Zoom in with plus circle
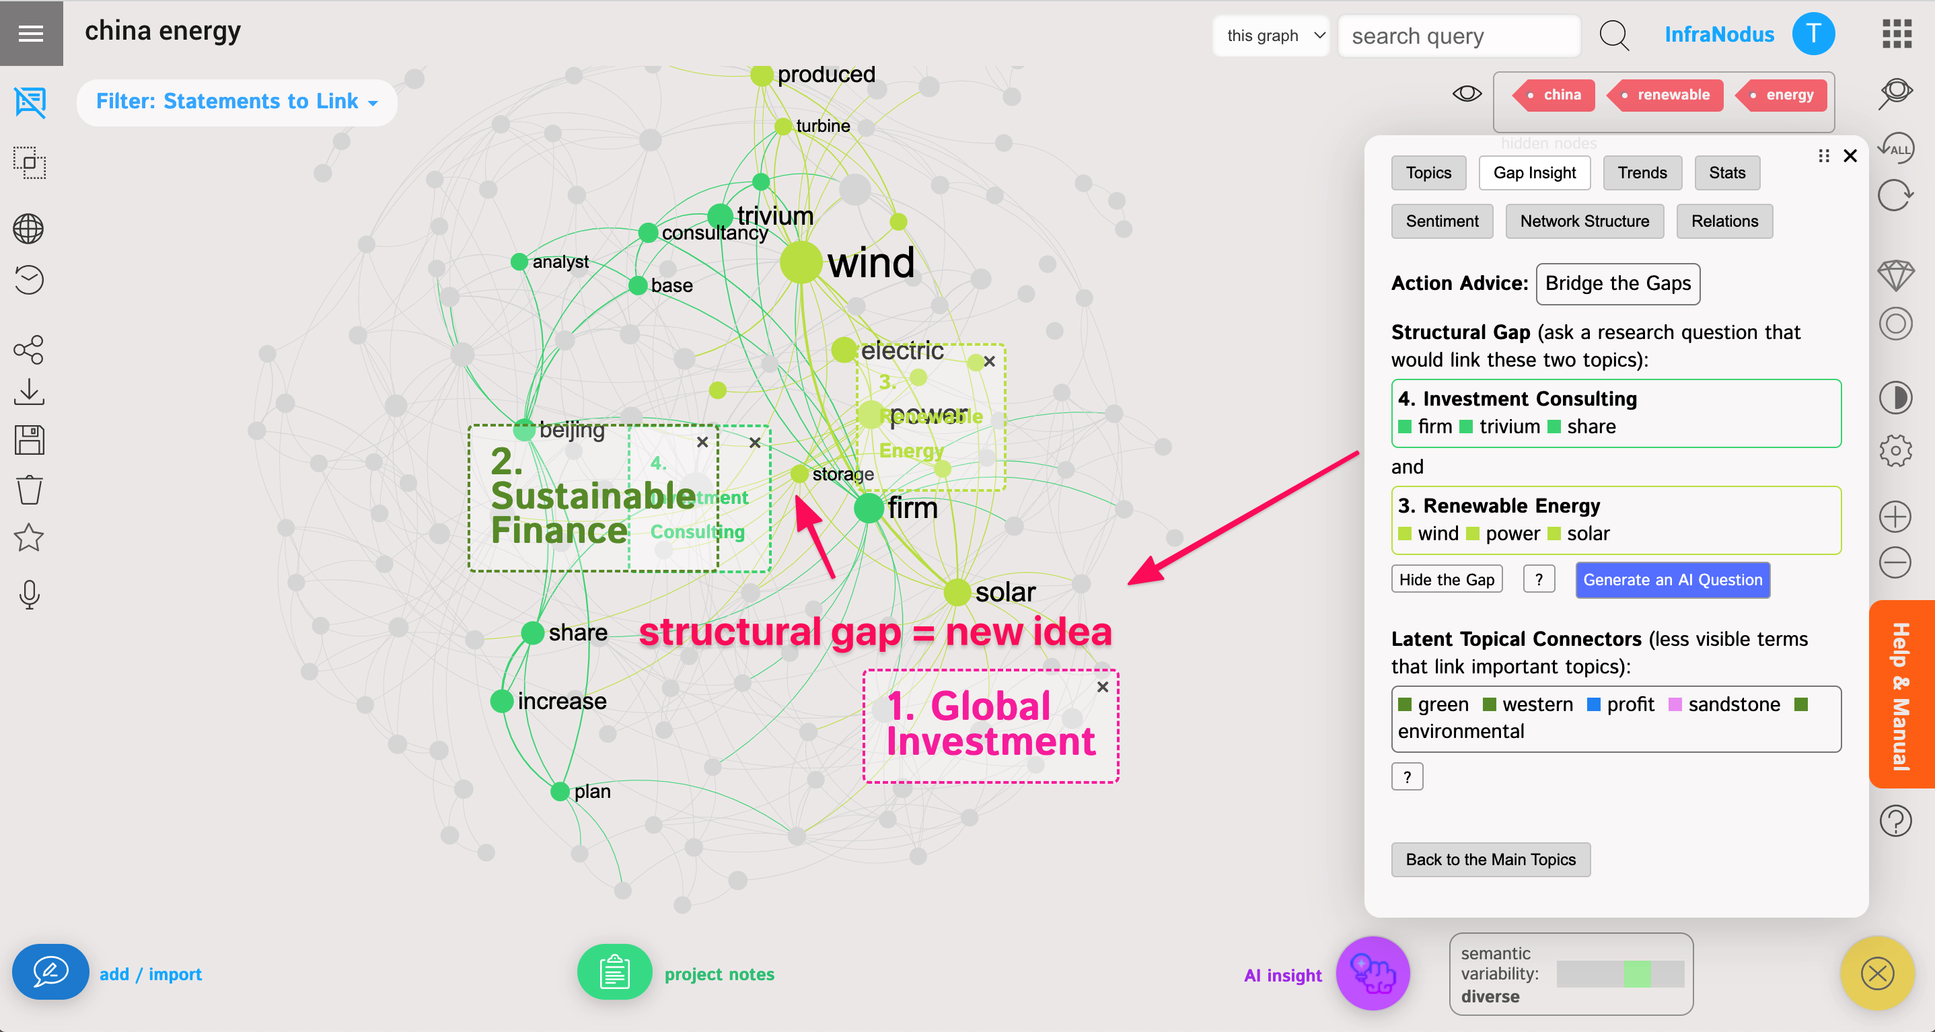Viewport: 1935px width, 1032px height. (x=1895, y=517)
